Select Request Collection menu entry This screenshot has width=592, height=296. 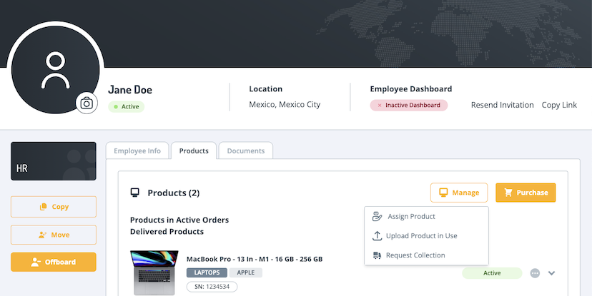(415, 255)
